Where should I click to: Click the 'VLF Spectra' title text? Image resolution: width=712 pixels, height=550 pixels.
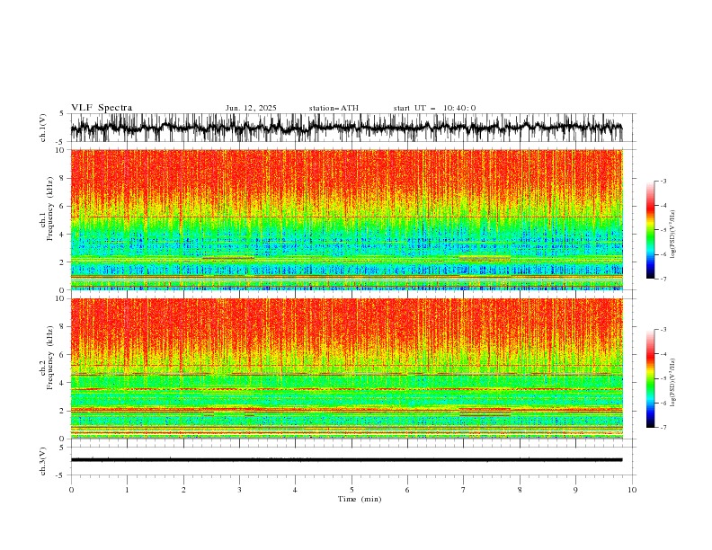(x=102, y=108)
